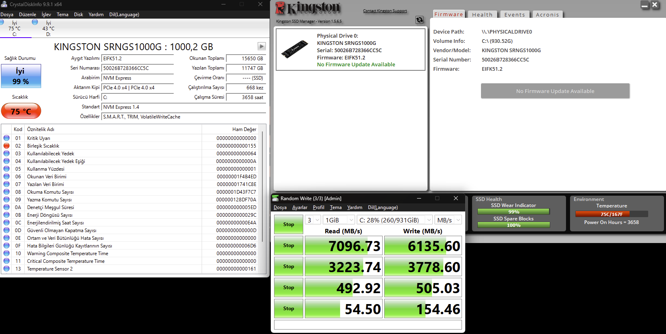
Task: Go to next disk with arrow button
Action: pos(262,47)
